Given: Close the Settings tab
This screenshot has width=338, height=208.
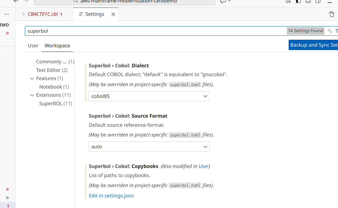Looking at the screenshot, I should click(x=113, y=14).
